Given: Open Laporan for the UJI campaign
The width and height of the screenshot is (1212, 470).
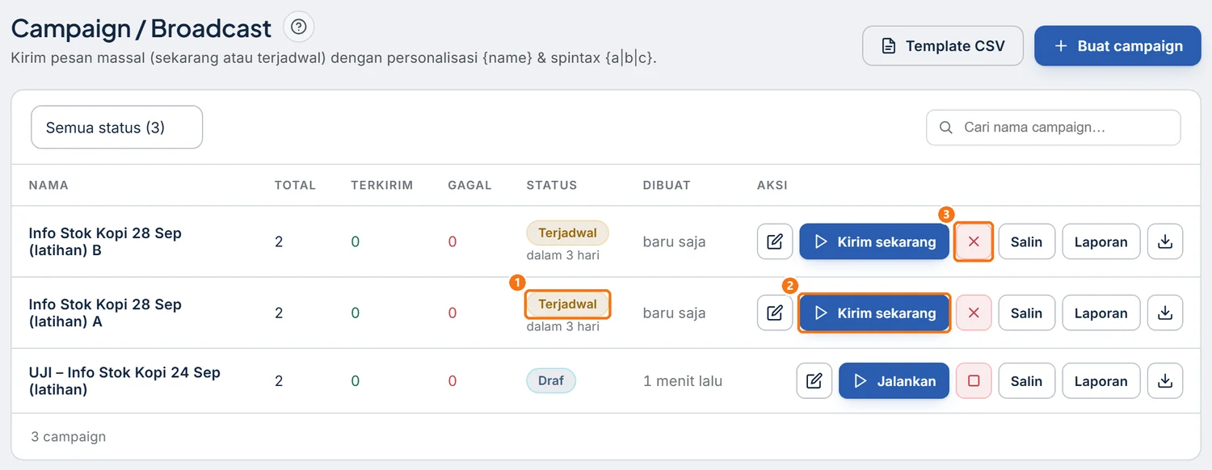Looking at the screenshot, I should click(1100, 380).
